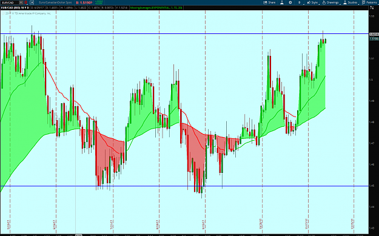
Task: Click the square clipboard icon beside the symbol box
Action: point(32,2)
